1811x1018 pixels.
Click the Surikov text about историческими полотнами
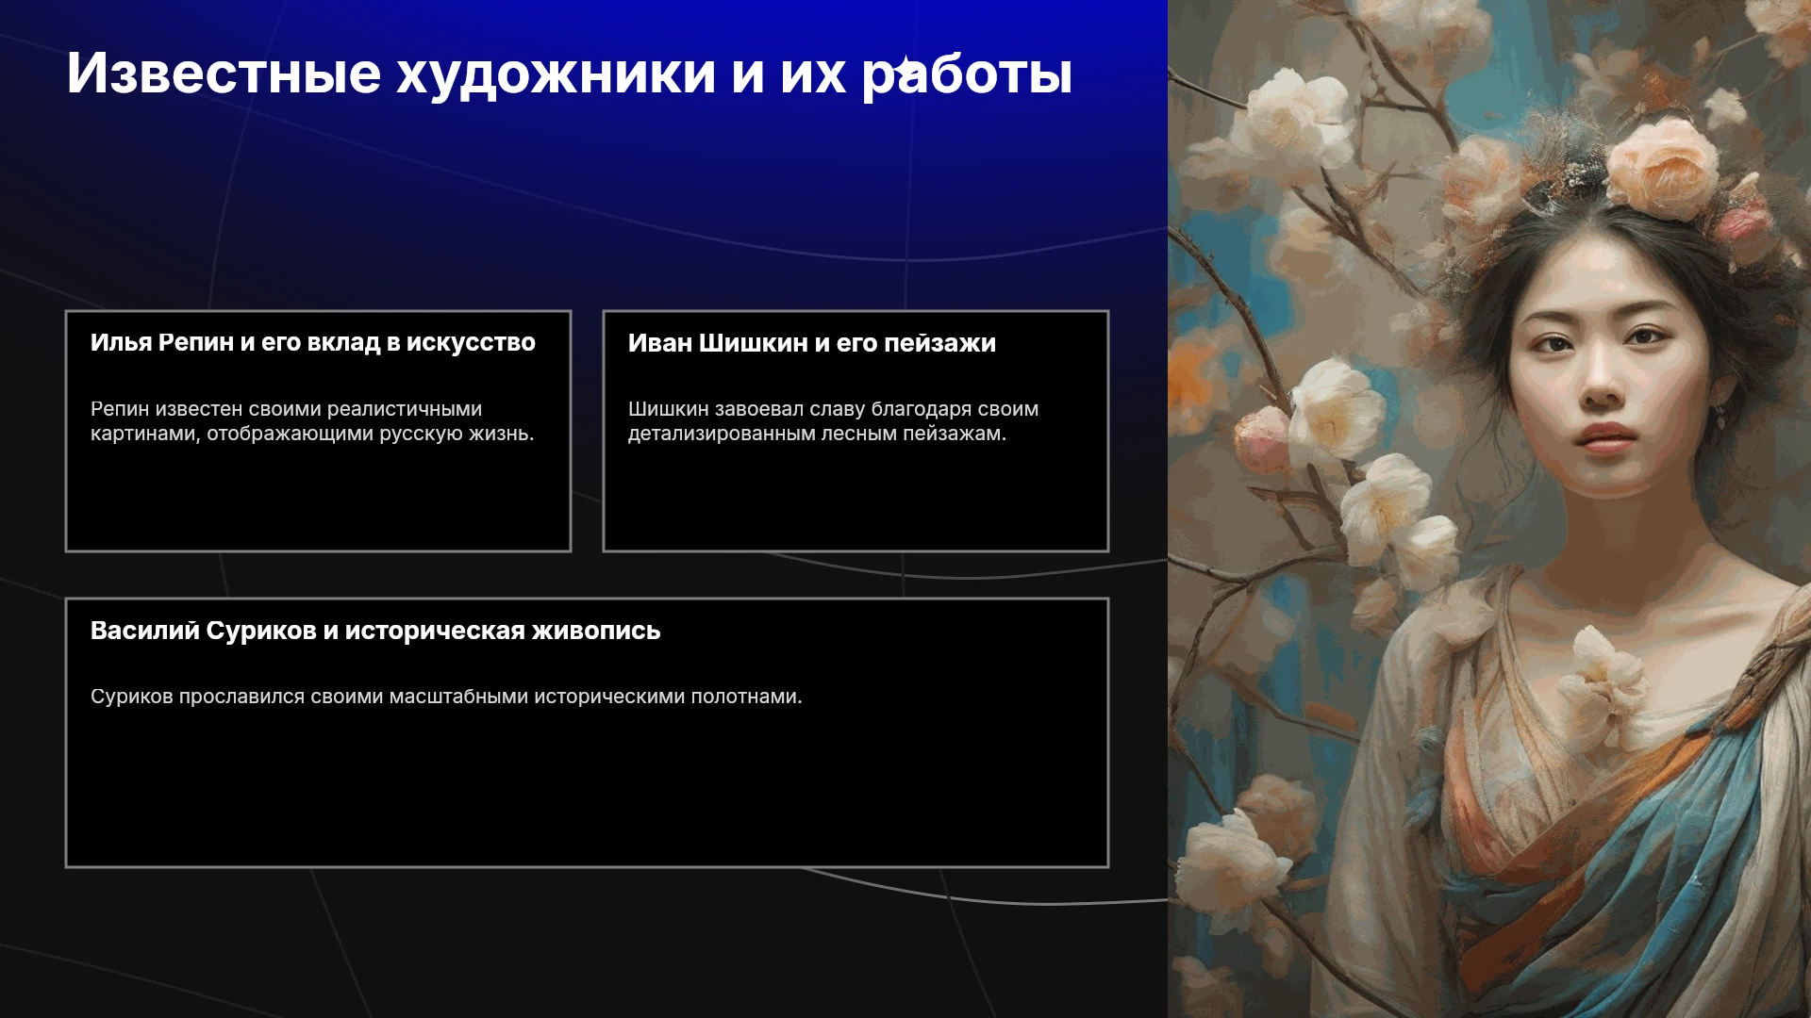click(446, 697)
